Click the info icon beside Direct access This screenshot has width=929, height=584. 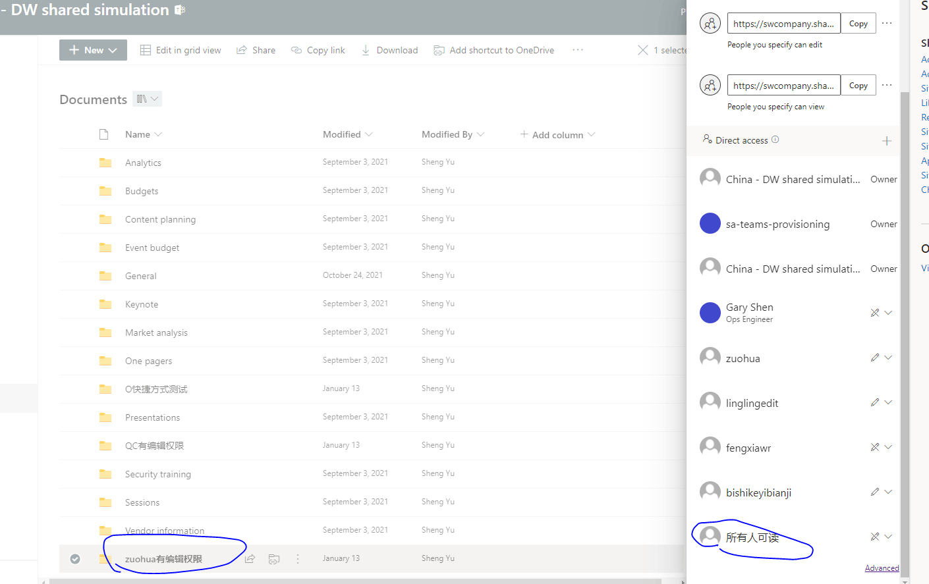tap(775, 140)
